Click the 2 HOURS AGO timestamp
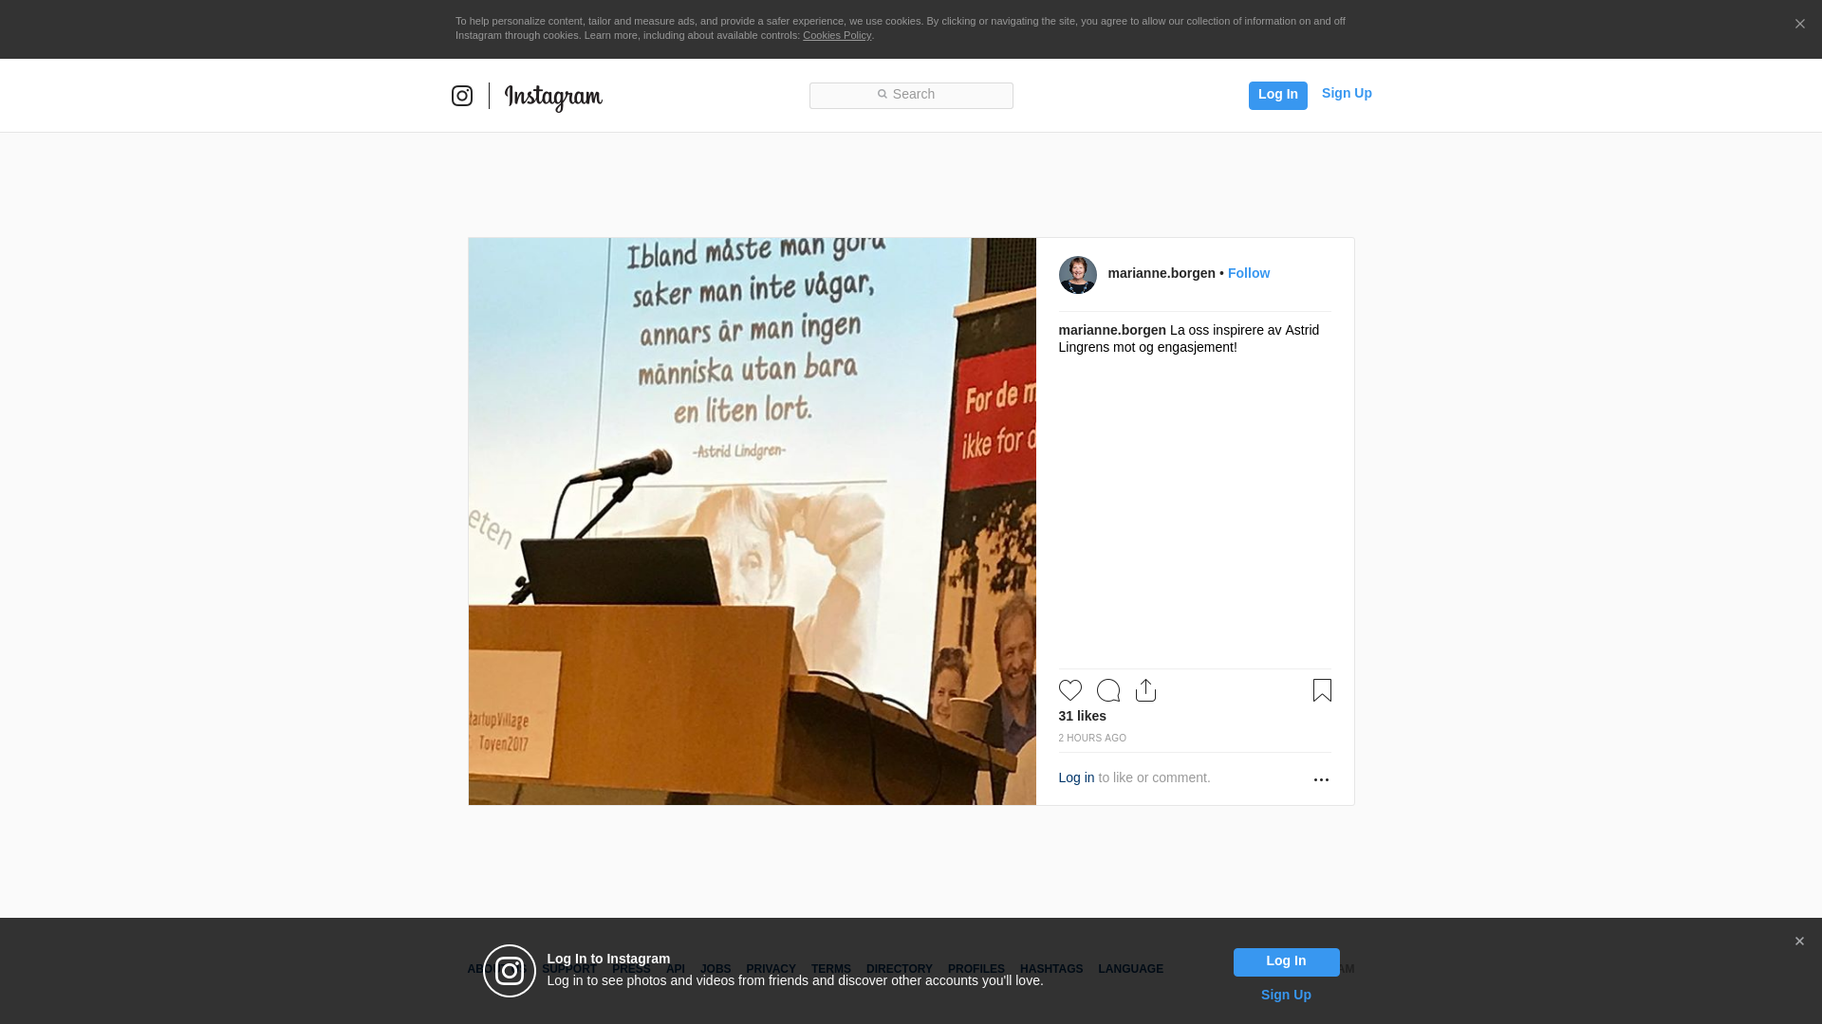Viewport: 1822px width, 1024px height. pyautogui.click(x=1092, y=738)
